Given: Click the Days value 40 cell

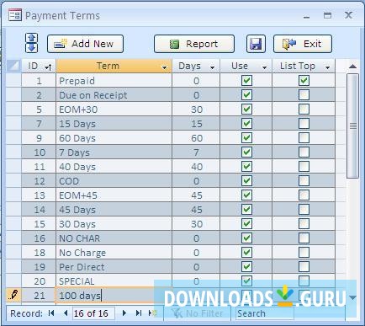Looking at the screenshot, I should click(196, 167).
